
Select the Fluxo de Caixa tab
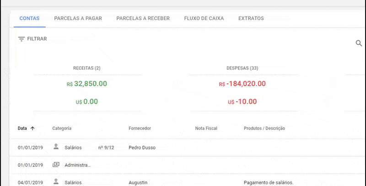tap(204, 18)
